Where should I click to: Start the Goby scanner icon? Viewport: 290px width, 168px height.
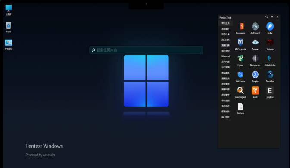pos(270,26)
